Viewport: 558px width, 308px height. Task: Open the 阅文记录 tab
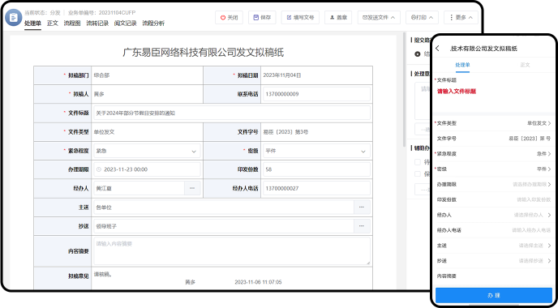coord(125,24)
